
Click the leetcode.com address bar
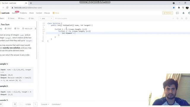click(91, 8)
